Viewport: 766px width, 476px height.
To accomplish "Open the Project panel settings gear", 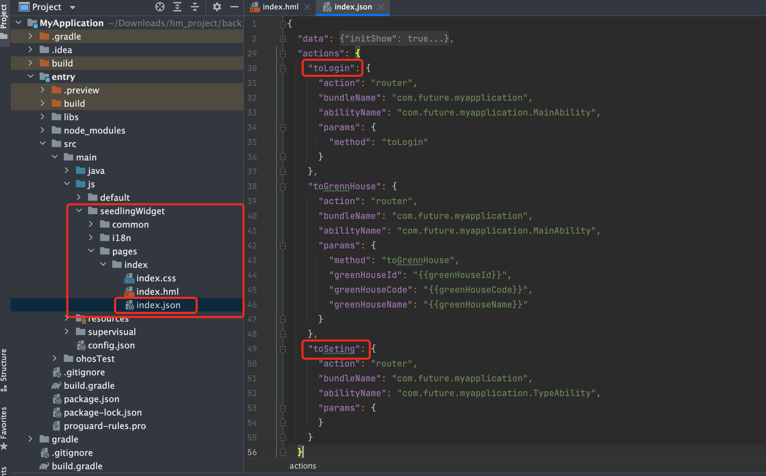I will click(217, 7).
